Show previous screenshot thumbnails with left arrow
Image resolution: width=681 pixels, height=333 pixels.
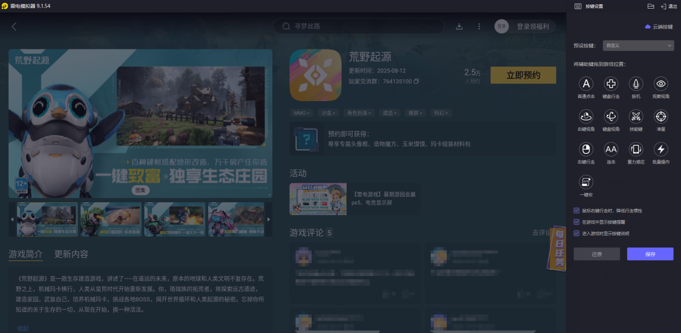(12, 219)
